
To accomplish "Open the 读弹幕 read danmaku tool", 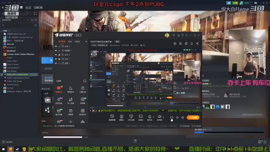I will pos(83,101).
